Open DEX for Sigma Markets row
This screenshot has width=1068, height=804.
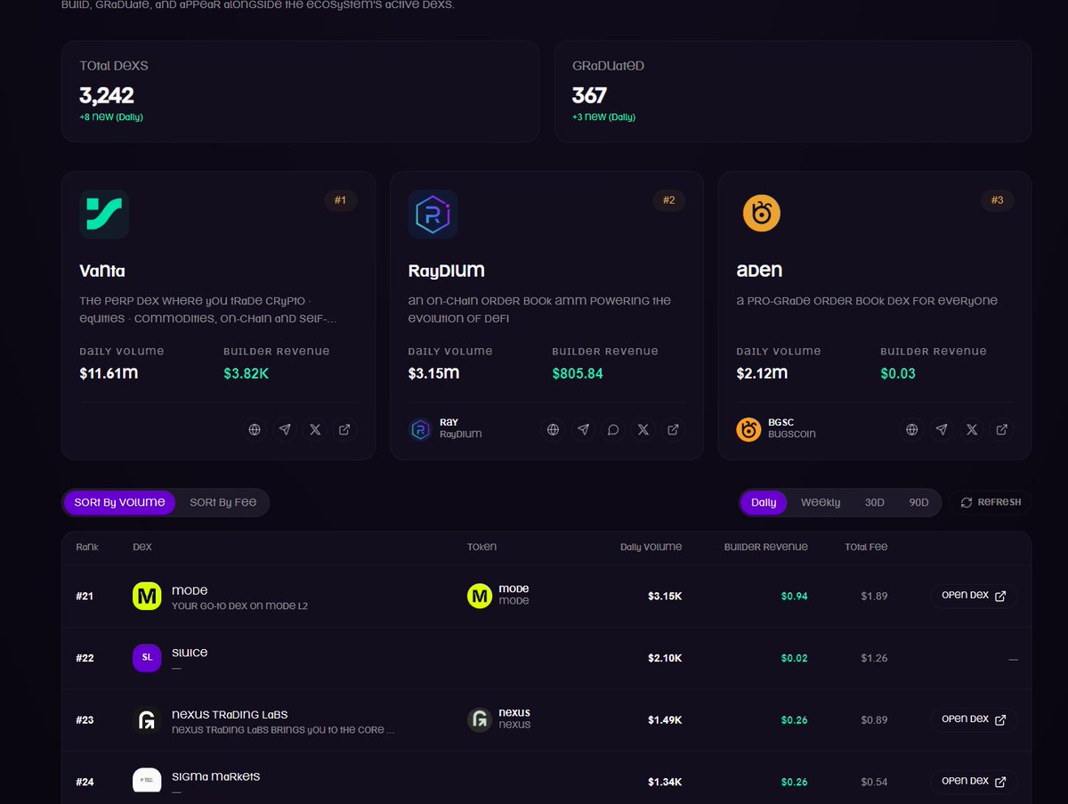click(x=974, y=781)
